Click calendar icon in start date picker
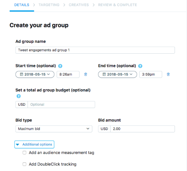187x171 pixels. point(21,74)
